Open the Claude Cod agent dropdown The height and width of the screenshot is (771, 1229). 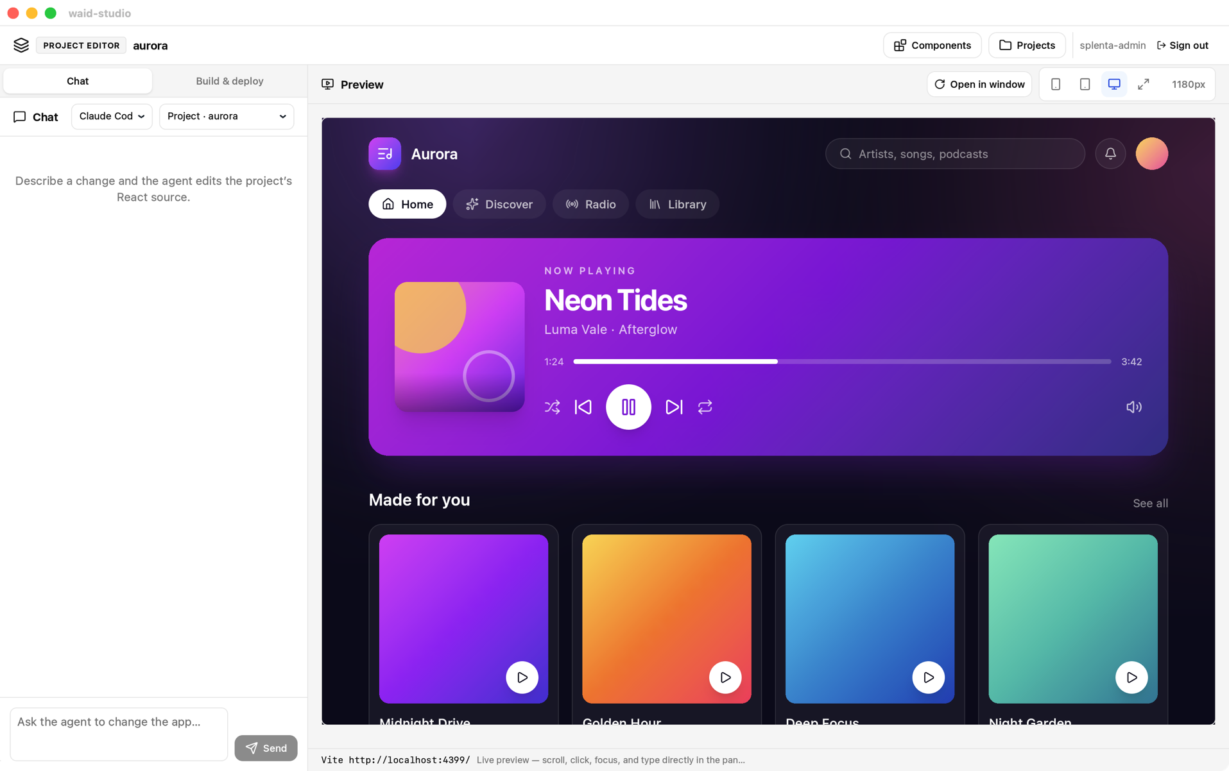point(112,117)
